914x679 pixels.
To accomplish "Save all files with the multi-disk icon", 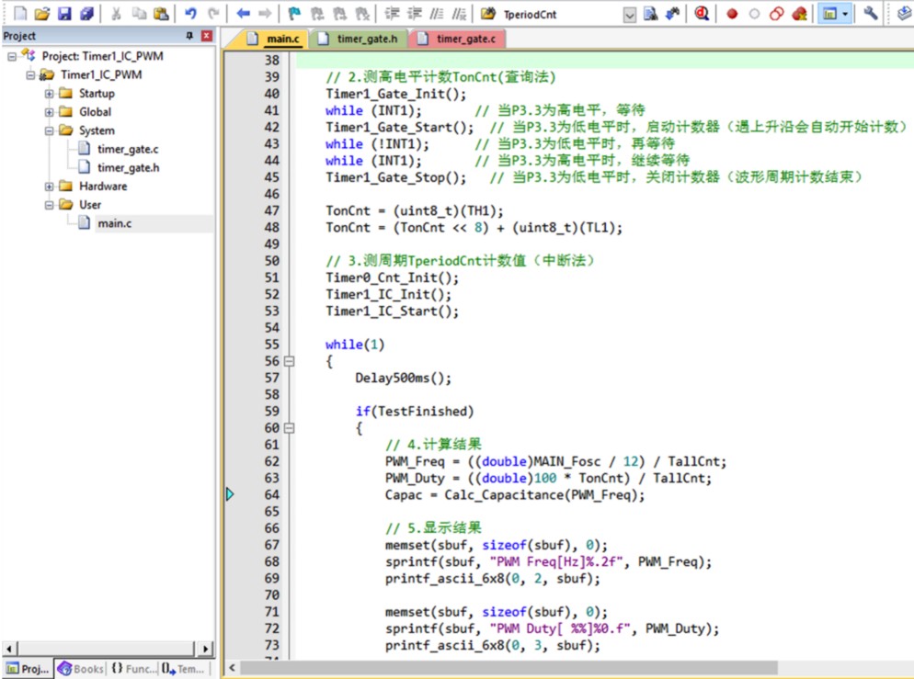I will click(86, 14).
